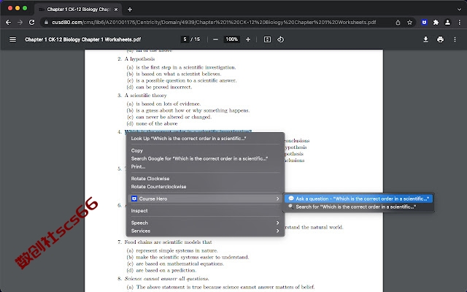Go forward in browser history
467x292 pixels.
pyautogui.click(x=20, y=23)
